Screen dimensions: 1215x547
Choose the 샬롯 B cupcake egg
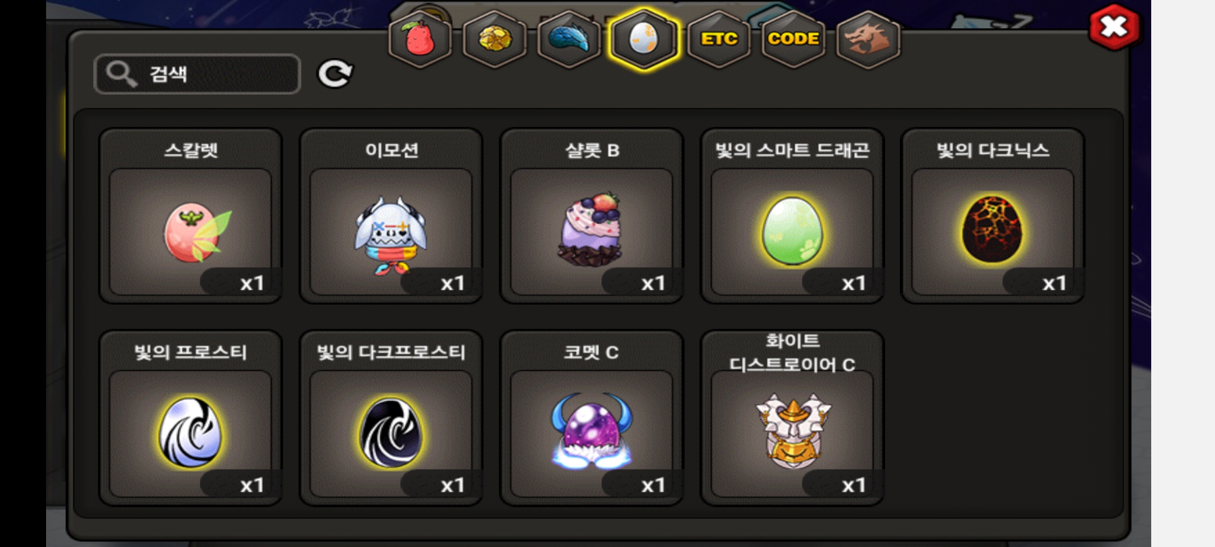591,216
